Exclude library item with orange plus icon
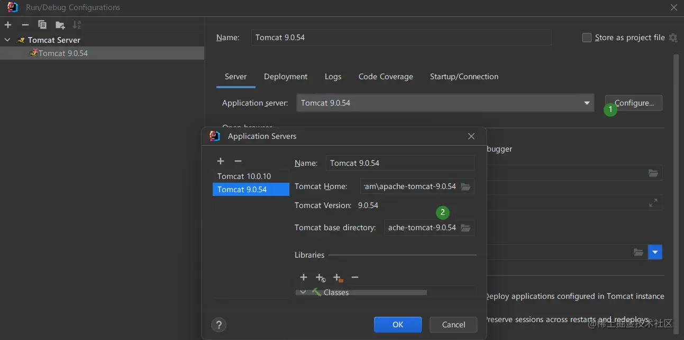 coord(338,277)
